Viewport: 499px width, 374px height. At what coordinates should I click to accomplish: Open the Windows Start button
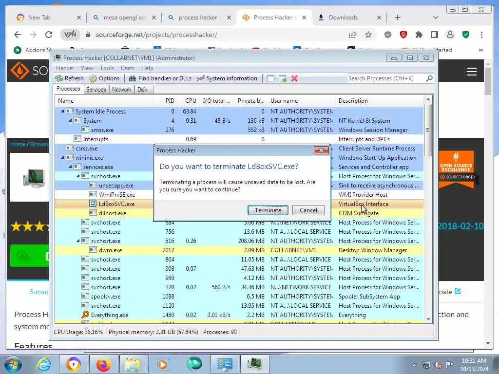coord(13,364)
